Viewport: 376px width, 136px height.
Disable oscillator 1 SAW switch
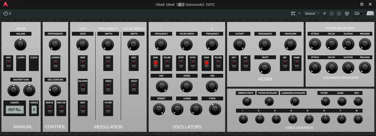click(156, 65)
